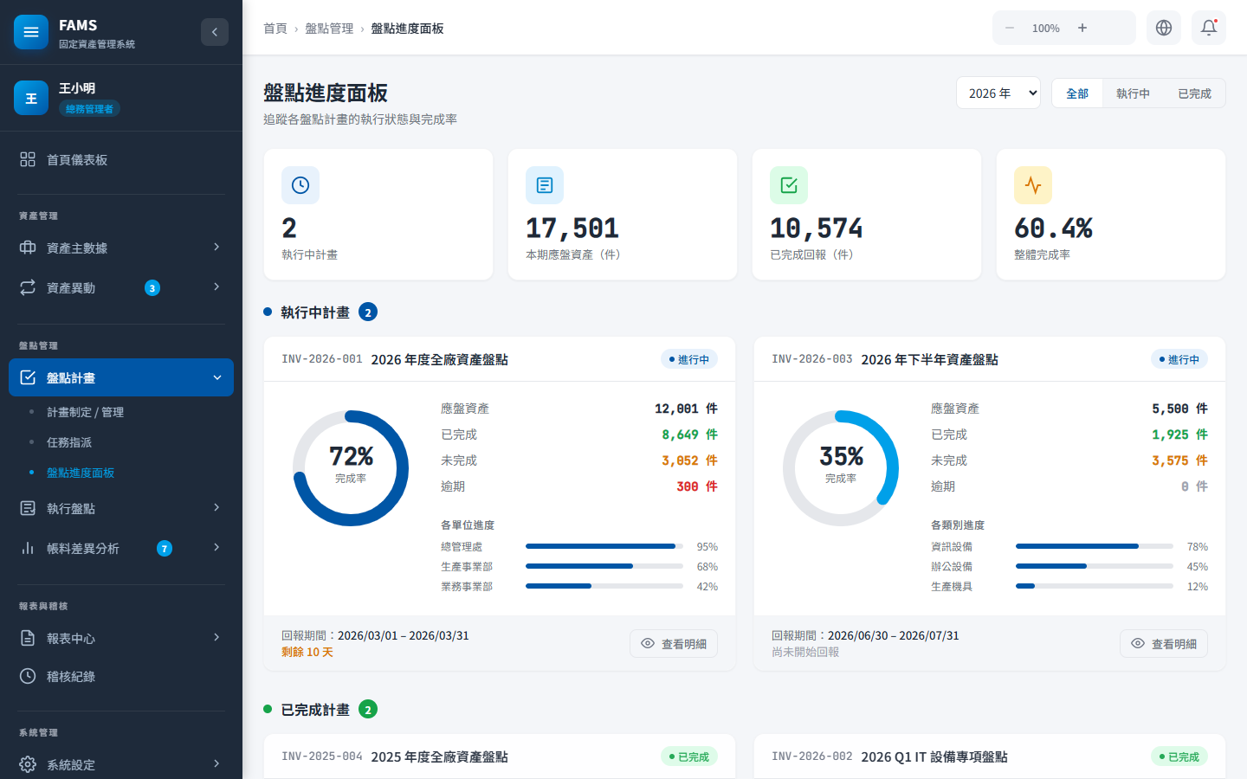The image size is (1247, 779).
Task: Click the clock icon on 執行中計畫 card
Action: (300, 185)
